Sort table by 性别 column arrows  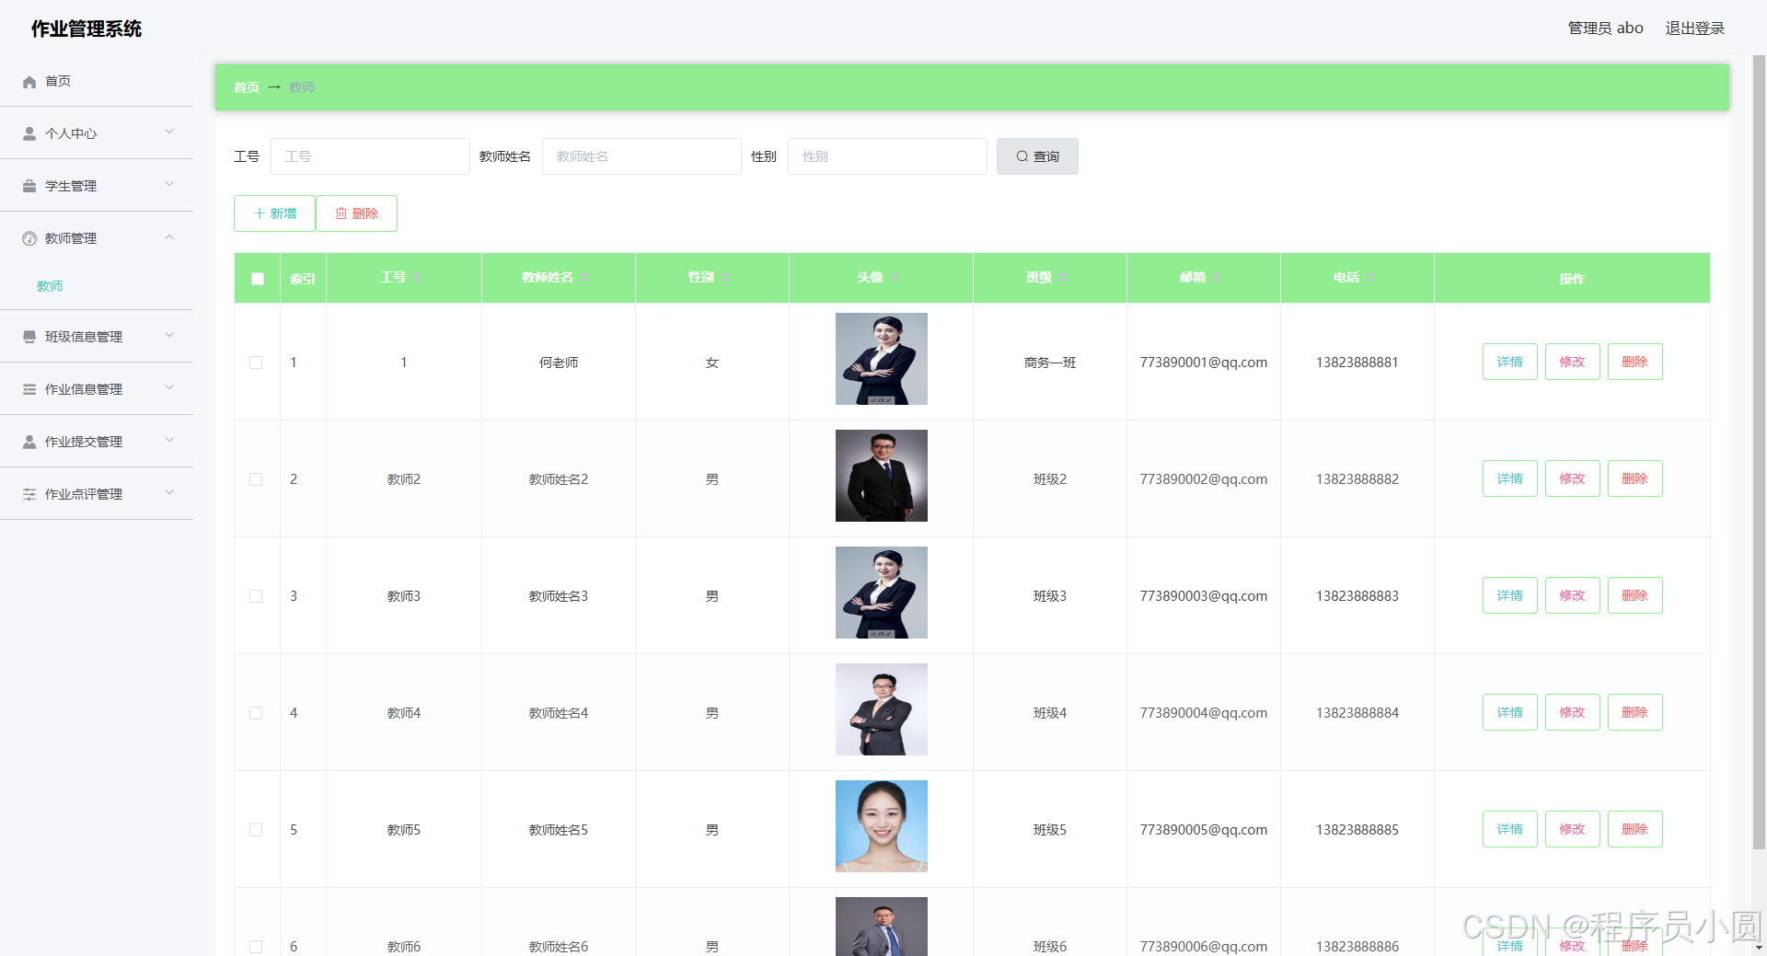pos(725,278)
